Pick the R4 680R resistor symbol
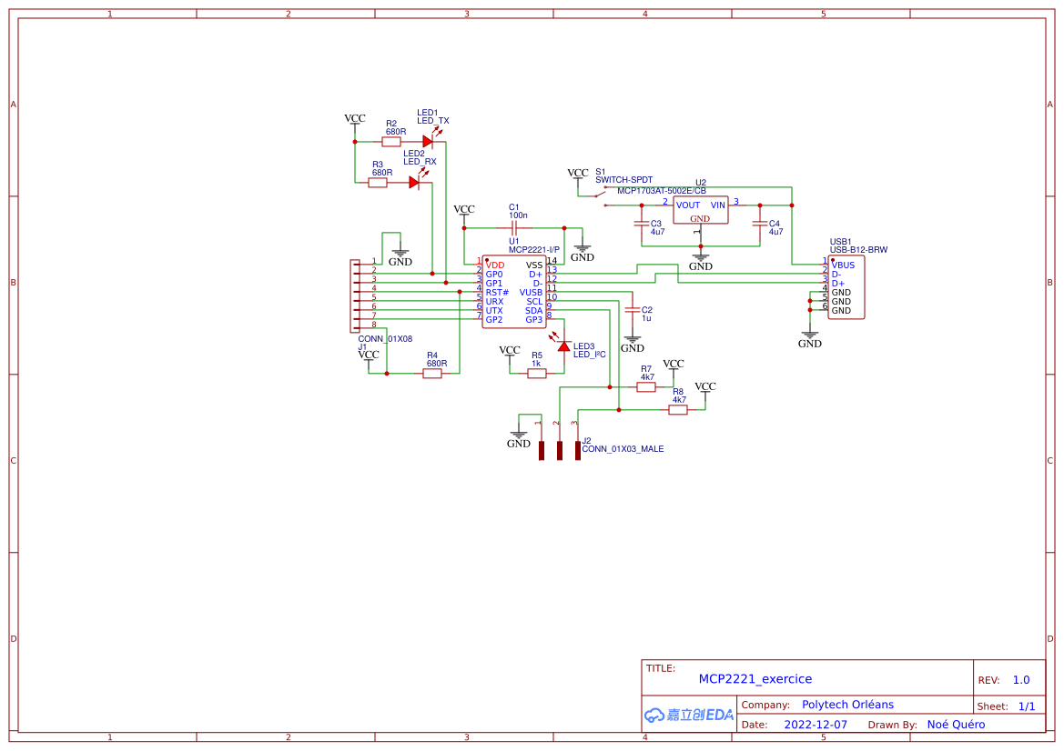1064x751 pixels. click(432, 373)
